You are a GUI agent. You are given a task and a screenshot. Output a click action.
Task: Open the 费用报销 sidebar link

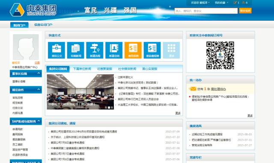[18, 134]
